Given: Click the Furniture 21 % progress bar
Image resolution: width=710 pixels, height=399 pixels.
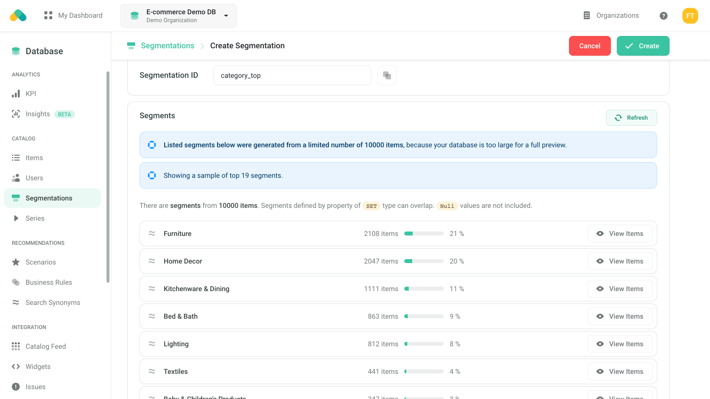Looking at the screenshot, I should click(424, 233).
